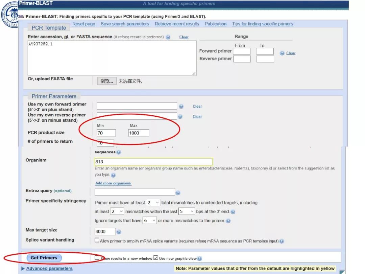Open total mismatches dropdown showing 2
Viewport: 365px width, 274px height.
point(153,203)
